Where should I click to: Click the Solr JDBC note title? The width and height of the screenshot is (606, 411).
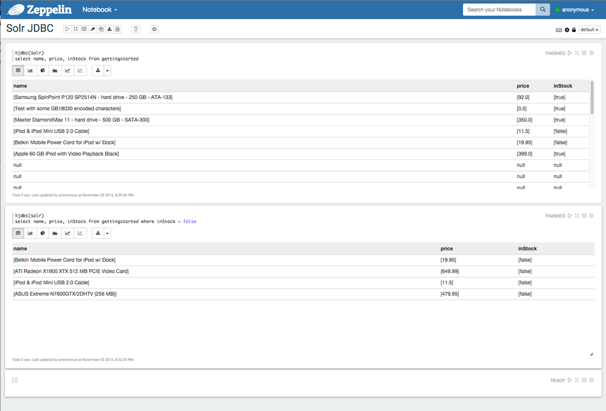click(x=30, y=28)
